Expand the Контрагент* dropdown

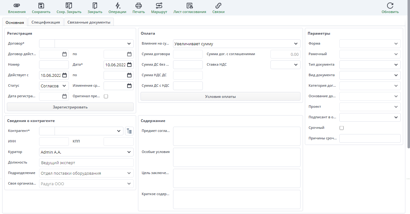119,131
